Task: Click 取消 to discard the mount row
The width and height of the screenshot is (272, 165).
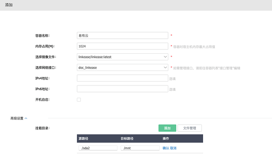Action: [x=173, y=148]
